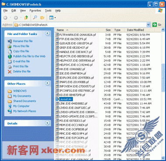The width and height of the screenshot is (166, 161).
Task: Select HELPCTR.EXE prefetch file icon
Action: click(x=57, y=56)
